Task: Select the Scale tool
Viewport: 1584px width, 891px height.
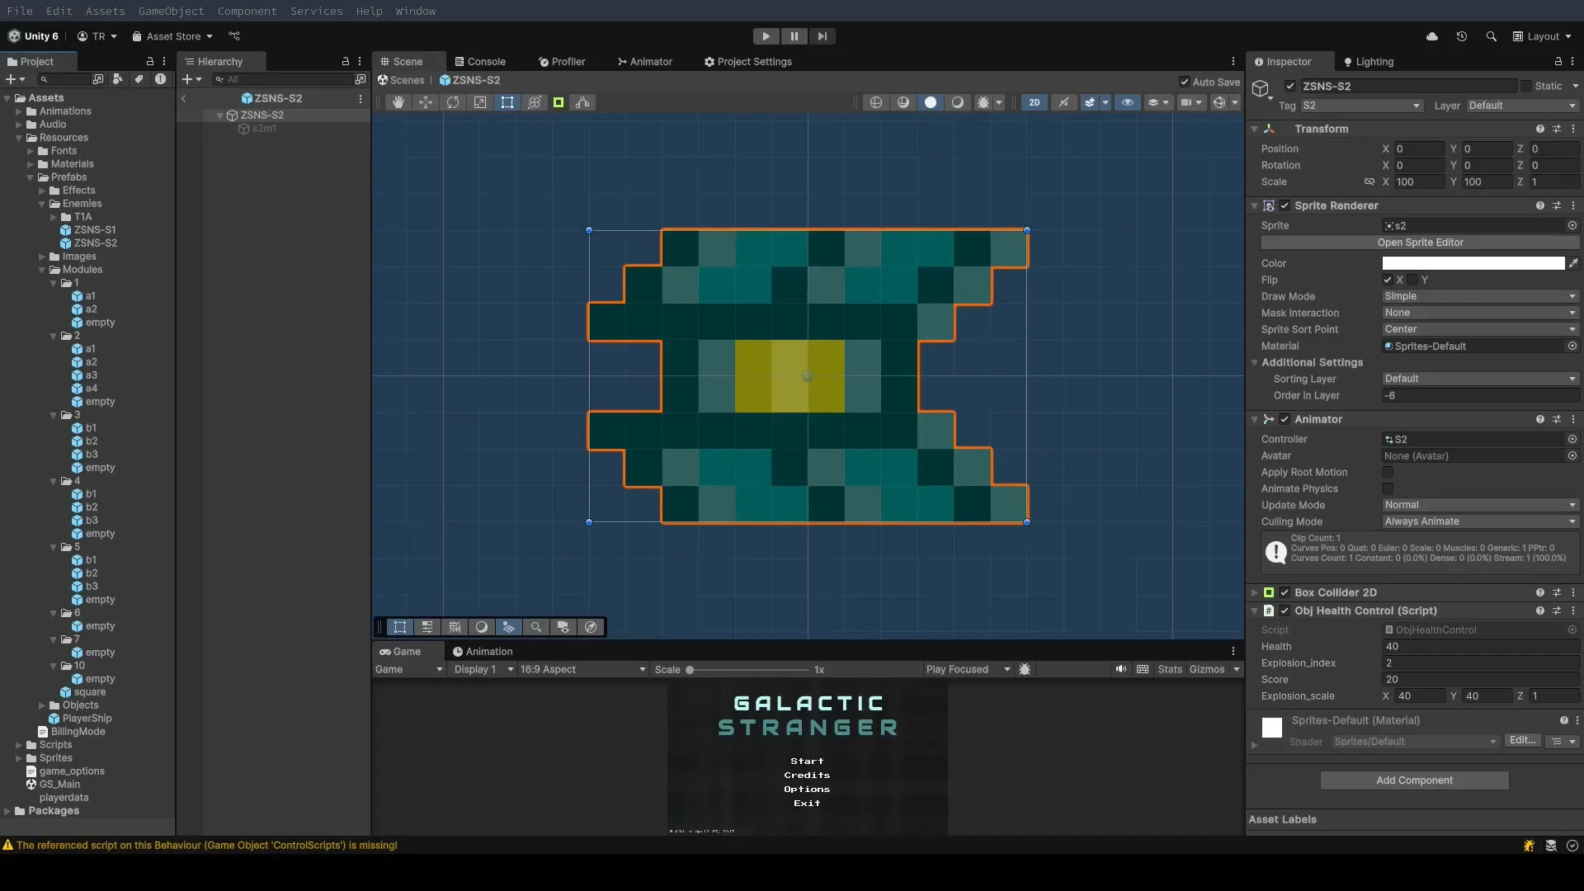Action: [x=480, y=102]
